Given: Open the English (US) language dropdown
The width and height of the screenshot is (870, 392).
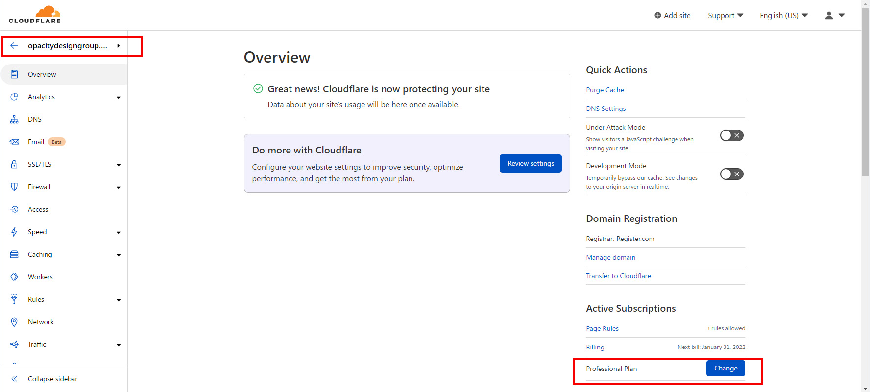Looking at the screenshot, I should [x=783, y=16].
